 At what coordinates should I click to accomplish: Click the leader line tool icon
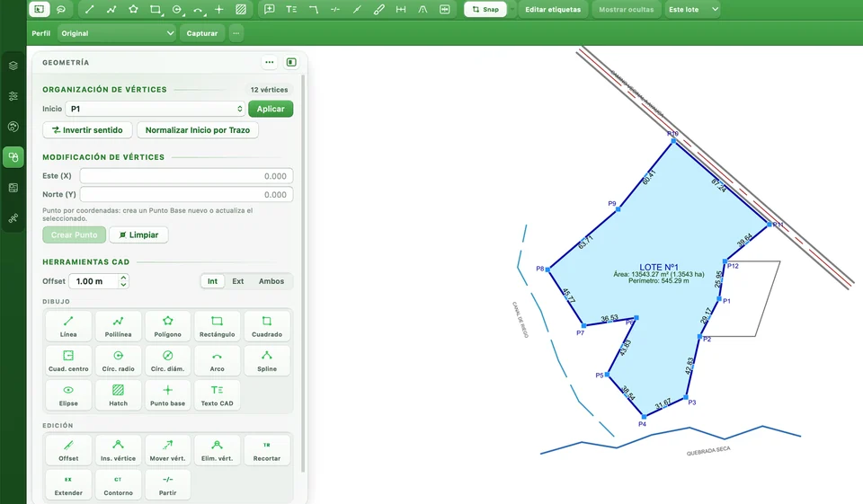[x=313, y=9]
